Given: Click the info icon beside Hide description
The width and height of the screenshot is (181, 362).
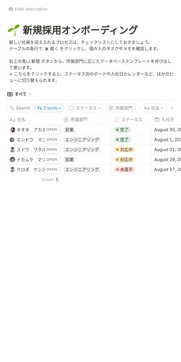Looking at the screenshot, I should coord(11,9).
